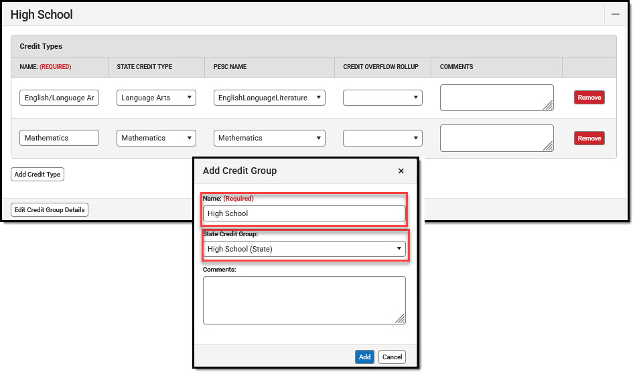Click the Add Credit Group dialog title
The image size is (635, 374).
(x=240, y=171)
